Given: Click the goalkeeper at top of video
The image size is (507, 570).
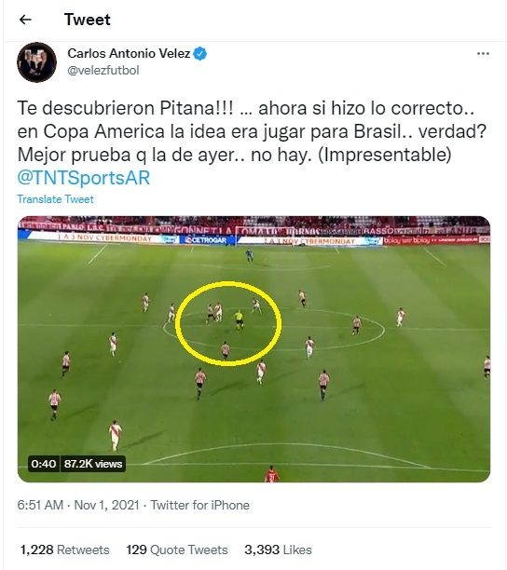Looking at the screenshot, I should 249,255.
